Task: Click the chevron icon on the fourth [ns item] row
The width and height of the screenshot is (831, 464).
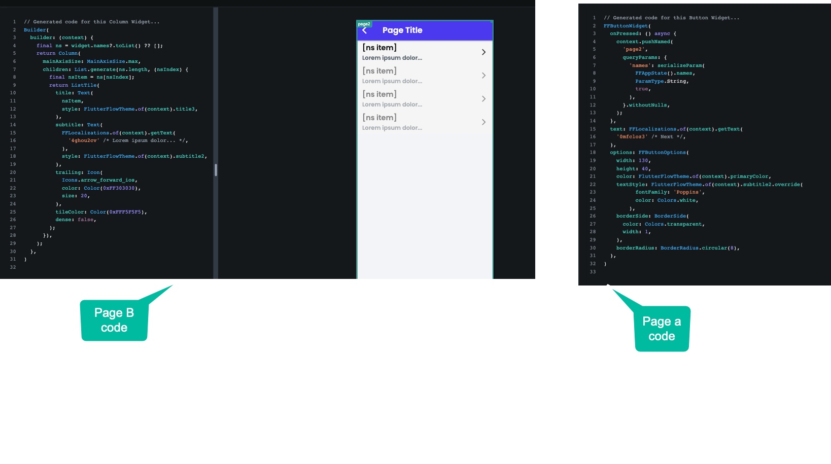Action: pyautogui.click(x=483, y=122)
